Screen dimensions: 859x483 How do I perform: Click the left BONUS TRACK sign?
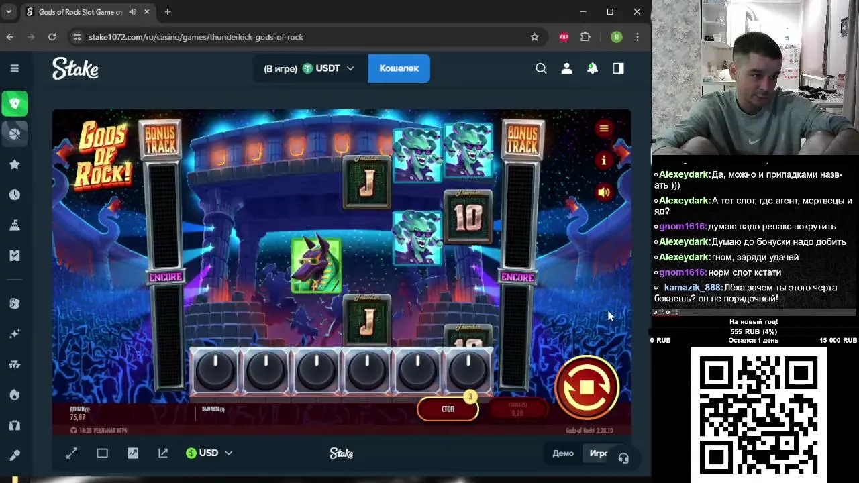160,139
